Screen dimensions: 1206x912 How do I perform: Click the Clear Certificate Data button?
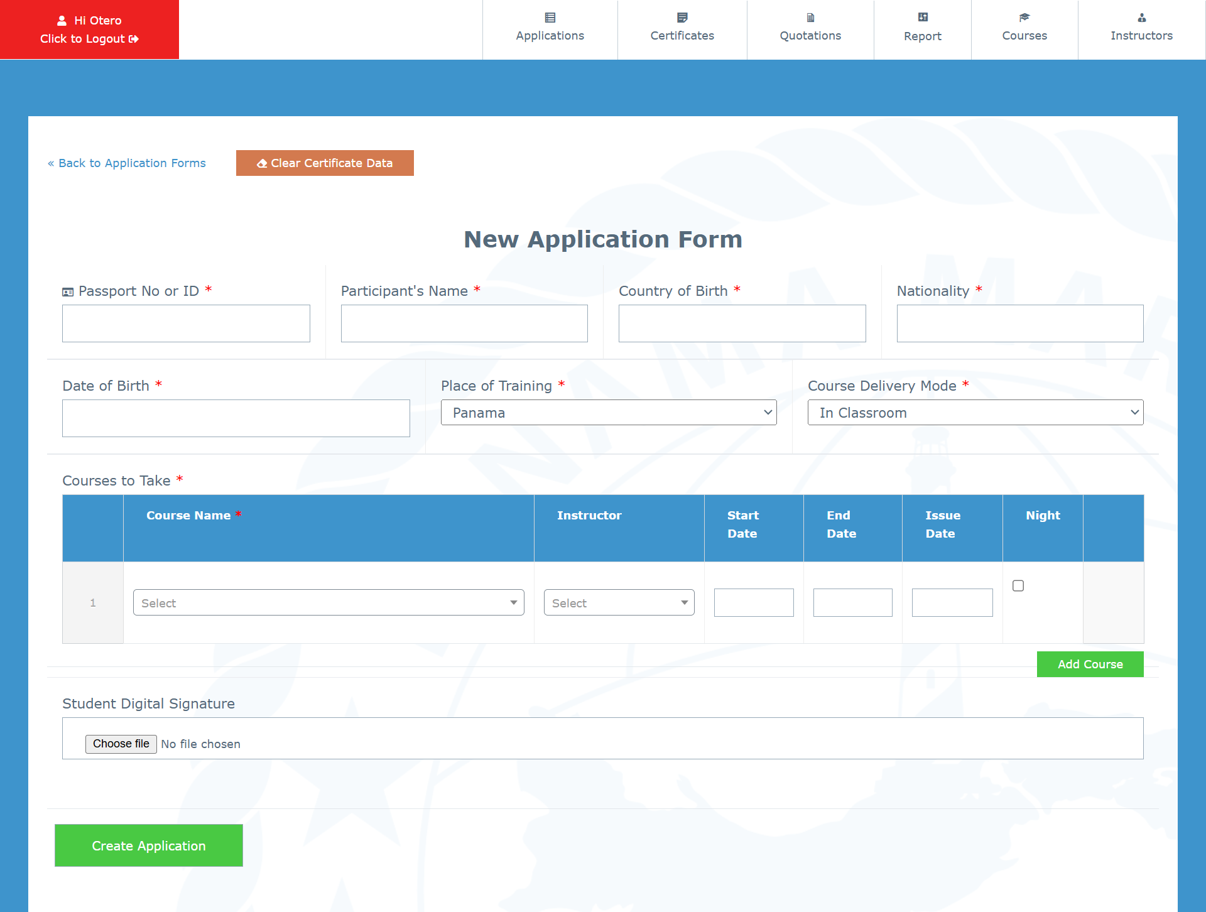(325, 163)
